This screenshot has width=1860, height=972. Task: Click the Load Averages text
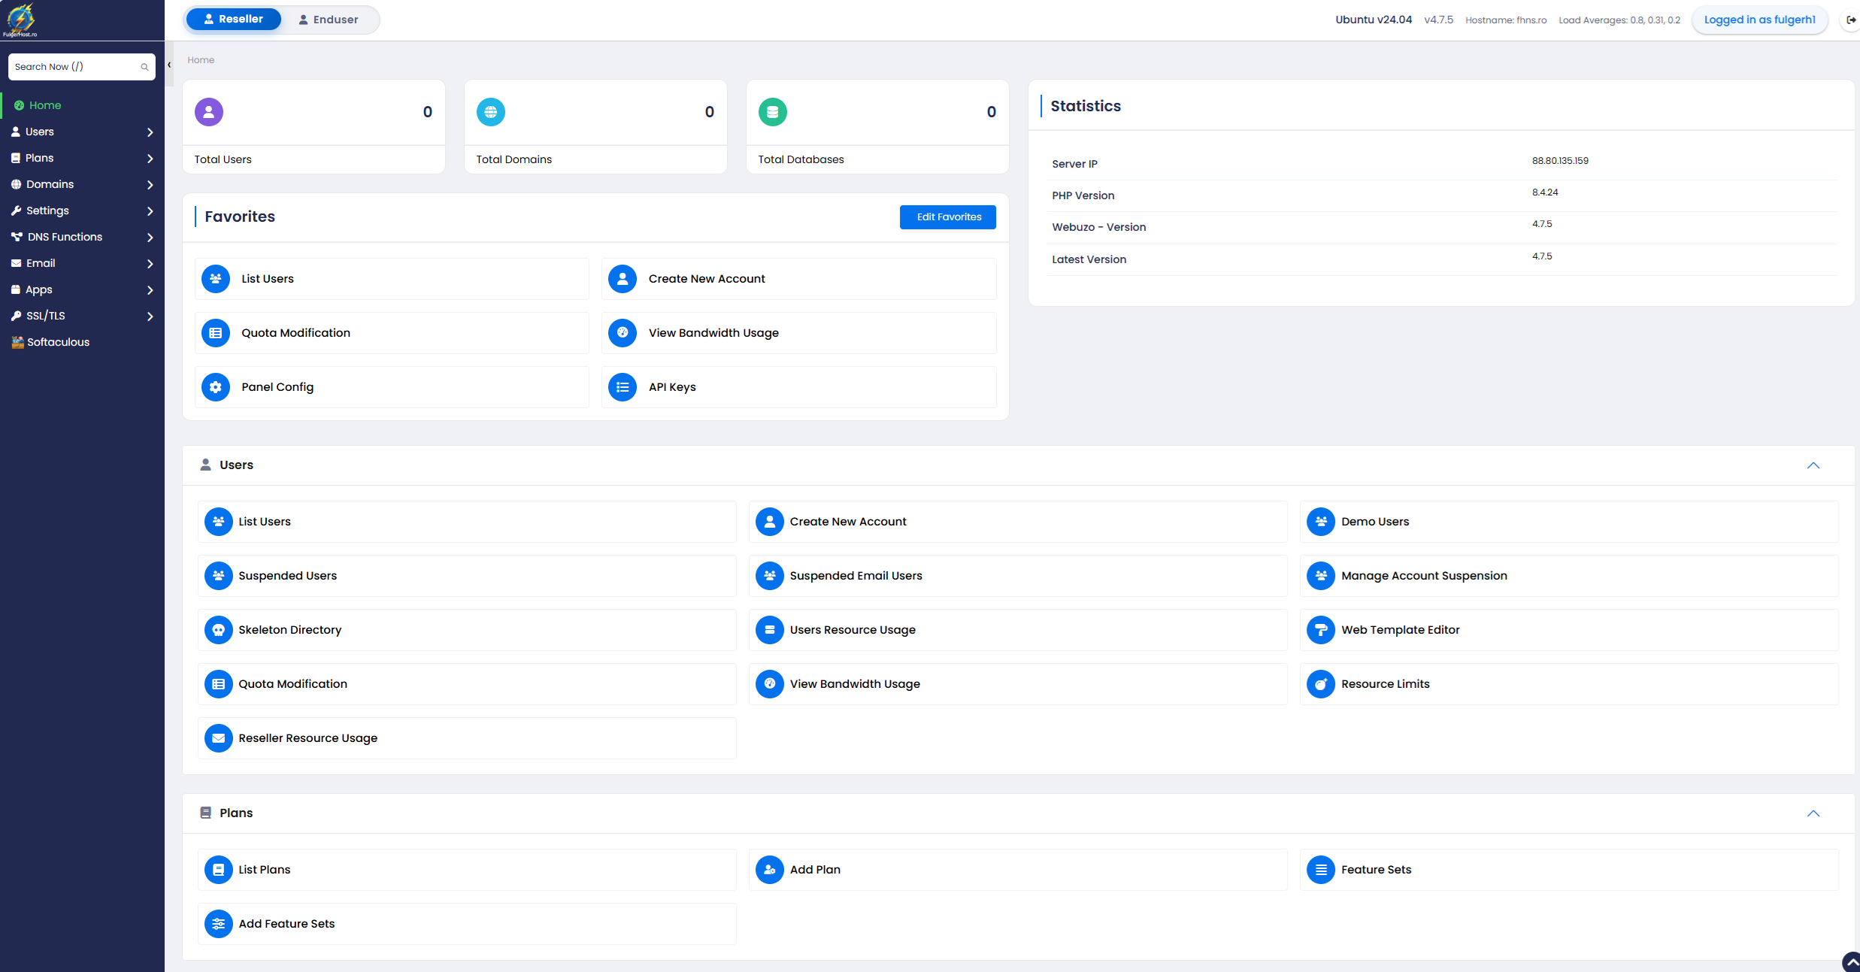[x=1619, y=20]
